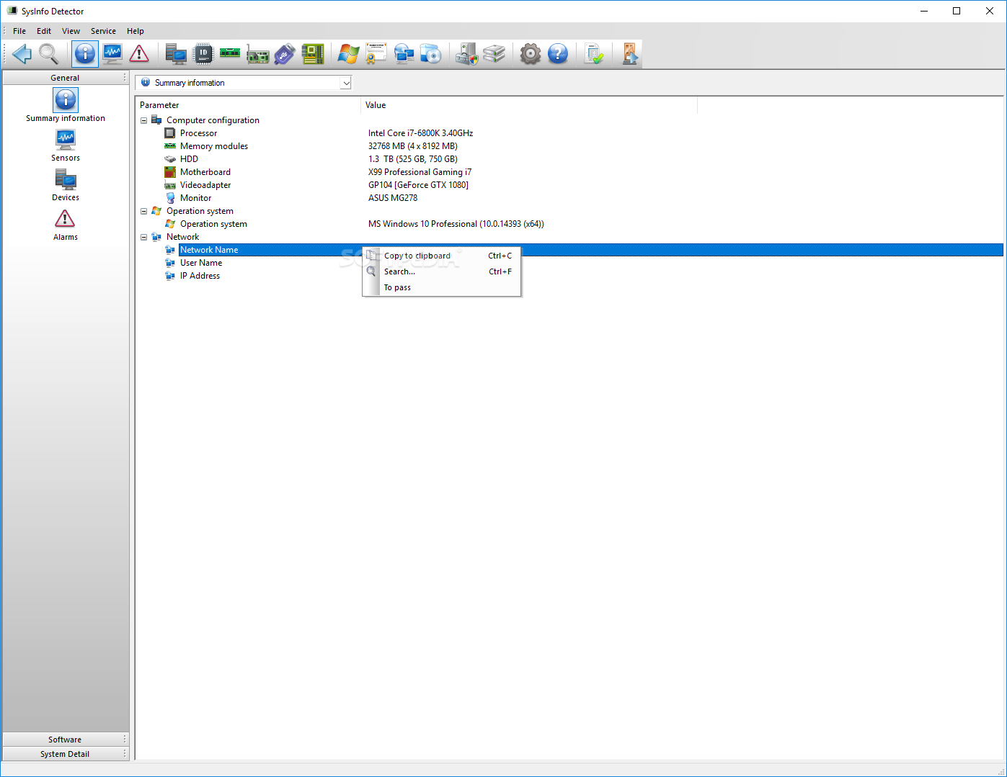Click the value ASUS MG278

[x=393, y=198]
